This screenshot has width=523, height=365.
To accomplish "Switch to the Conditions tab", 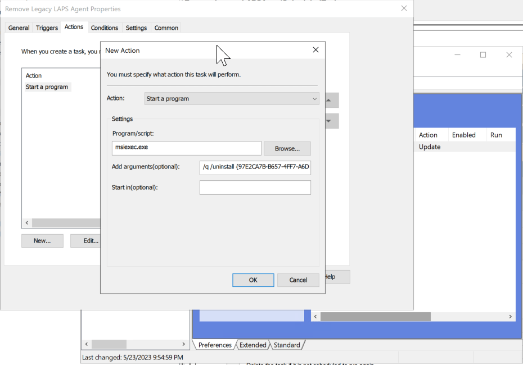I will (x=105, y=28).
